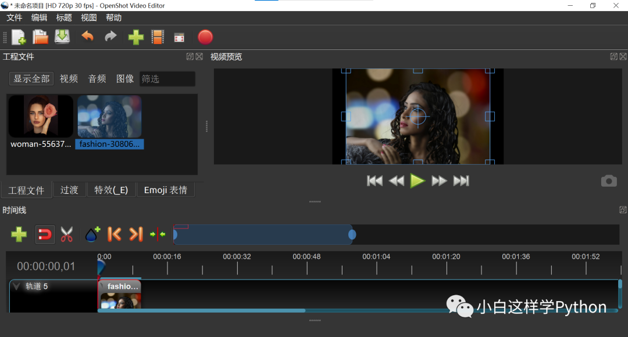The width and height of the screenshot is (628, 337).
Task: Save project with the download-arrow icon
Action: tap(62, 37)
